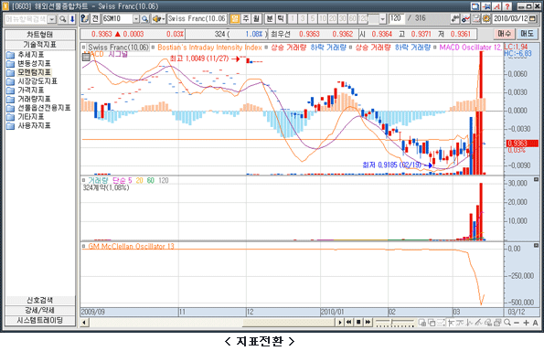544x351 pixels.
Task: Select the 모멘텀지표 folder
Action: (28, 72)
